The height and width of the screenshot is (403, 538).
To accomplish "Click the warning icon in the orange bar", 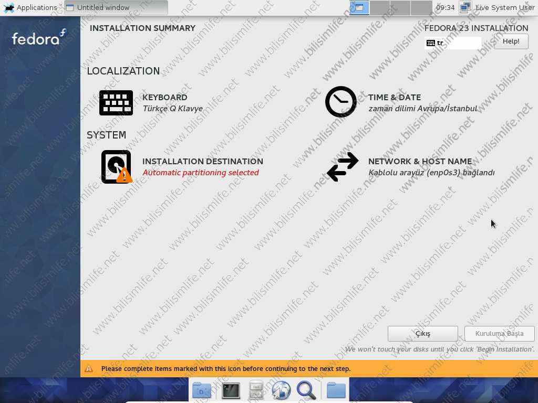I will click(89, 369).
